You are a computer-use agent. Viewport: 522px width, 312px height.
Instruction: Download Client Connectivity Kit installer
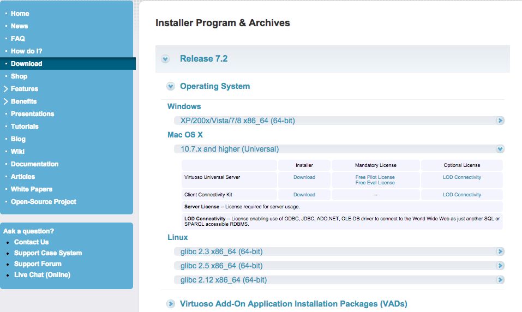click(x=304, y=195)
